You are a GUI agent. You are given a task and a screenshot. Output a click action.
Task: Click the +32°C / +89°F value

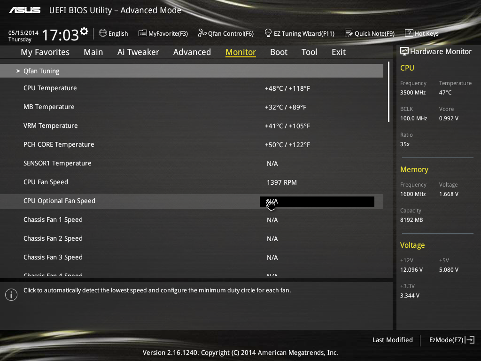[x=286, y=107]
